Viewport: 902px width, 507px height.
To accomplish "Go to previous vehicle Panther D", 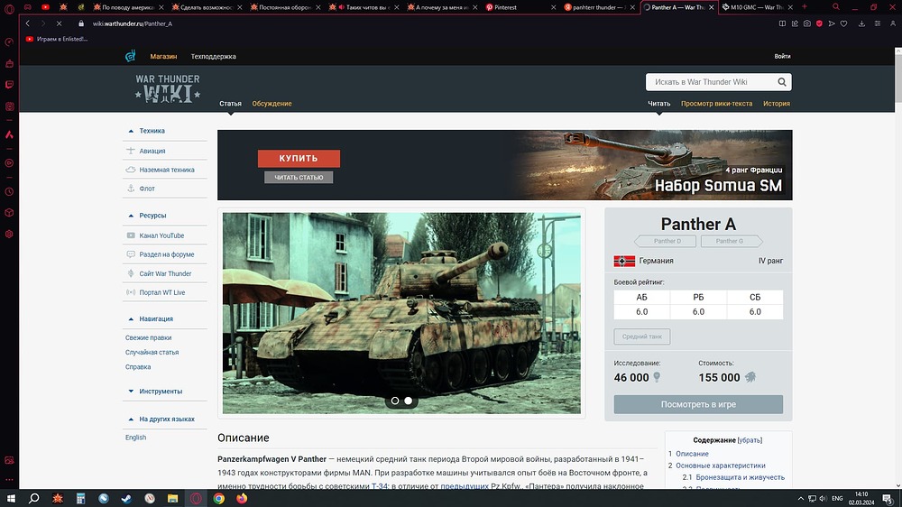I will pyautogui.click(x=666, y=241).
